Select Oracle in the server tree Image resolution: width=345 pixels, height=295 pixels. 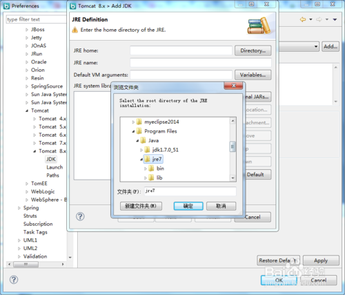click(x=39, y=62)
